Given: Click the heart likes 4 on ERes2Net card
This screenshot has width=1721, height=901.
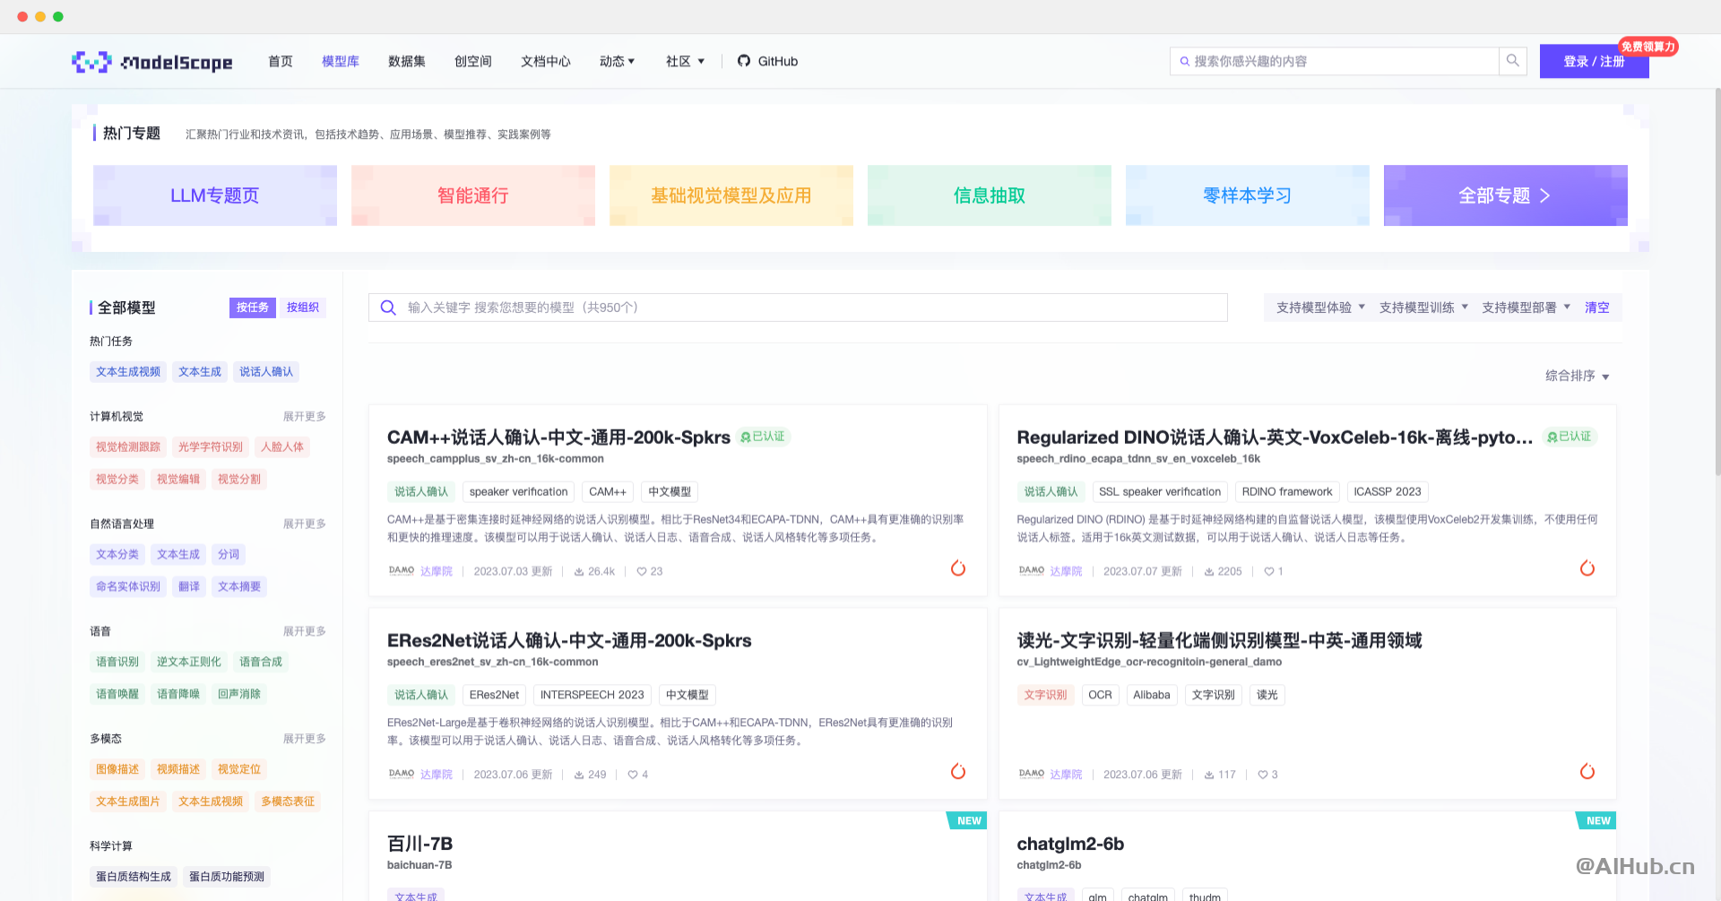Looking at the screenshot, I should click(638, 775).
